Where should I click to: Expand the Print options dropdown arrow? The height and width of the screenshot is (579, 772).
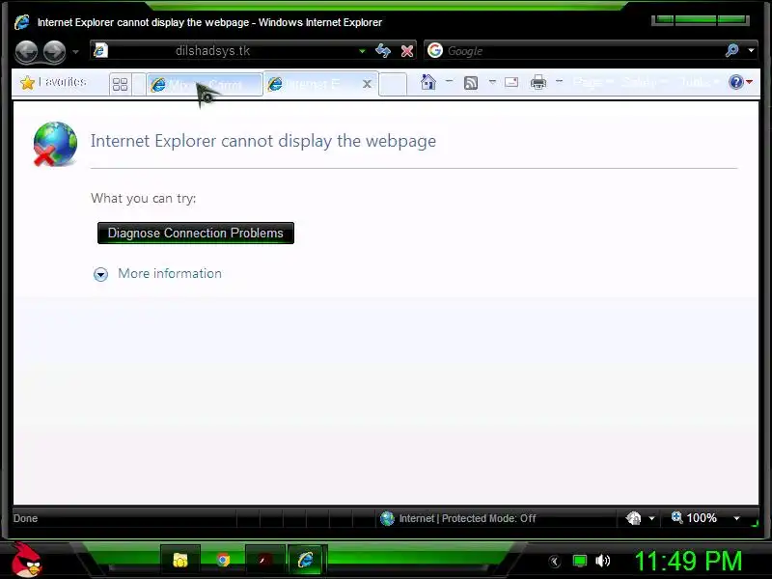coord(559,81)
